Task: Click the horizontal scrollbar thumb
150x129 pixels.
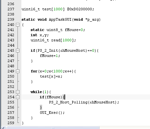Action: [53, 128]
